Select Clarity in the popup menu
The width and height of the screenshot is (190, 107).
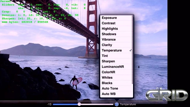pos(116,45)
